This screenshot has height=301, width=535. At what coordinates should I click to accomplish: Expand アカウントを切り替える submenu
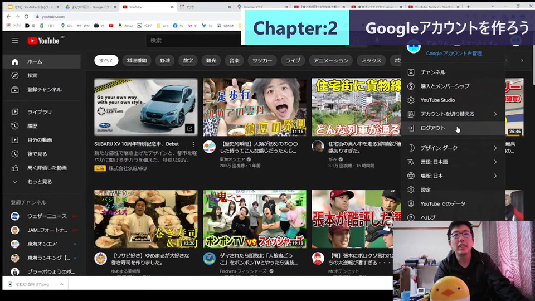(453, 114)
